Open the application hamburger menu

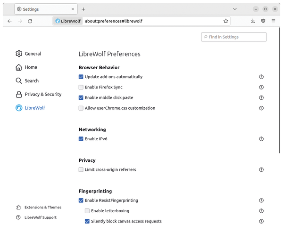click(x=273, y=21)
